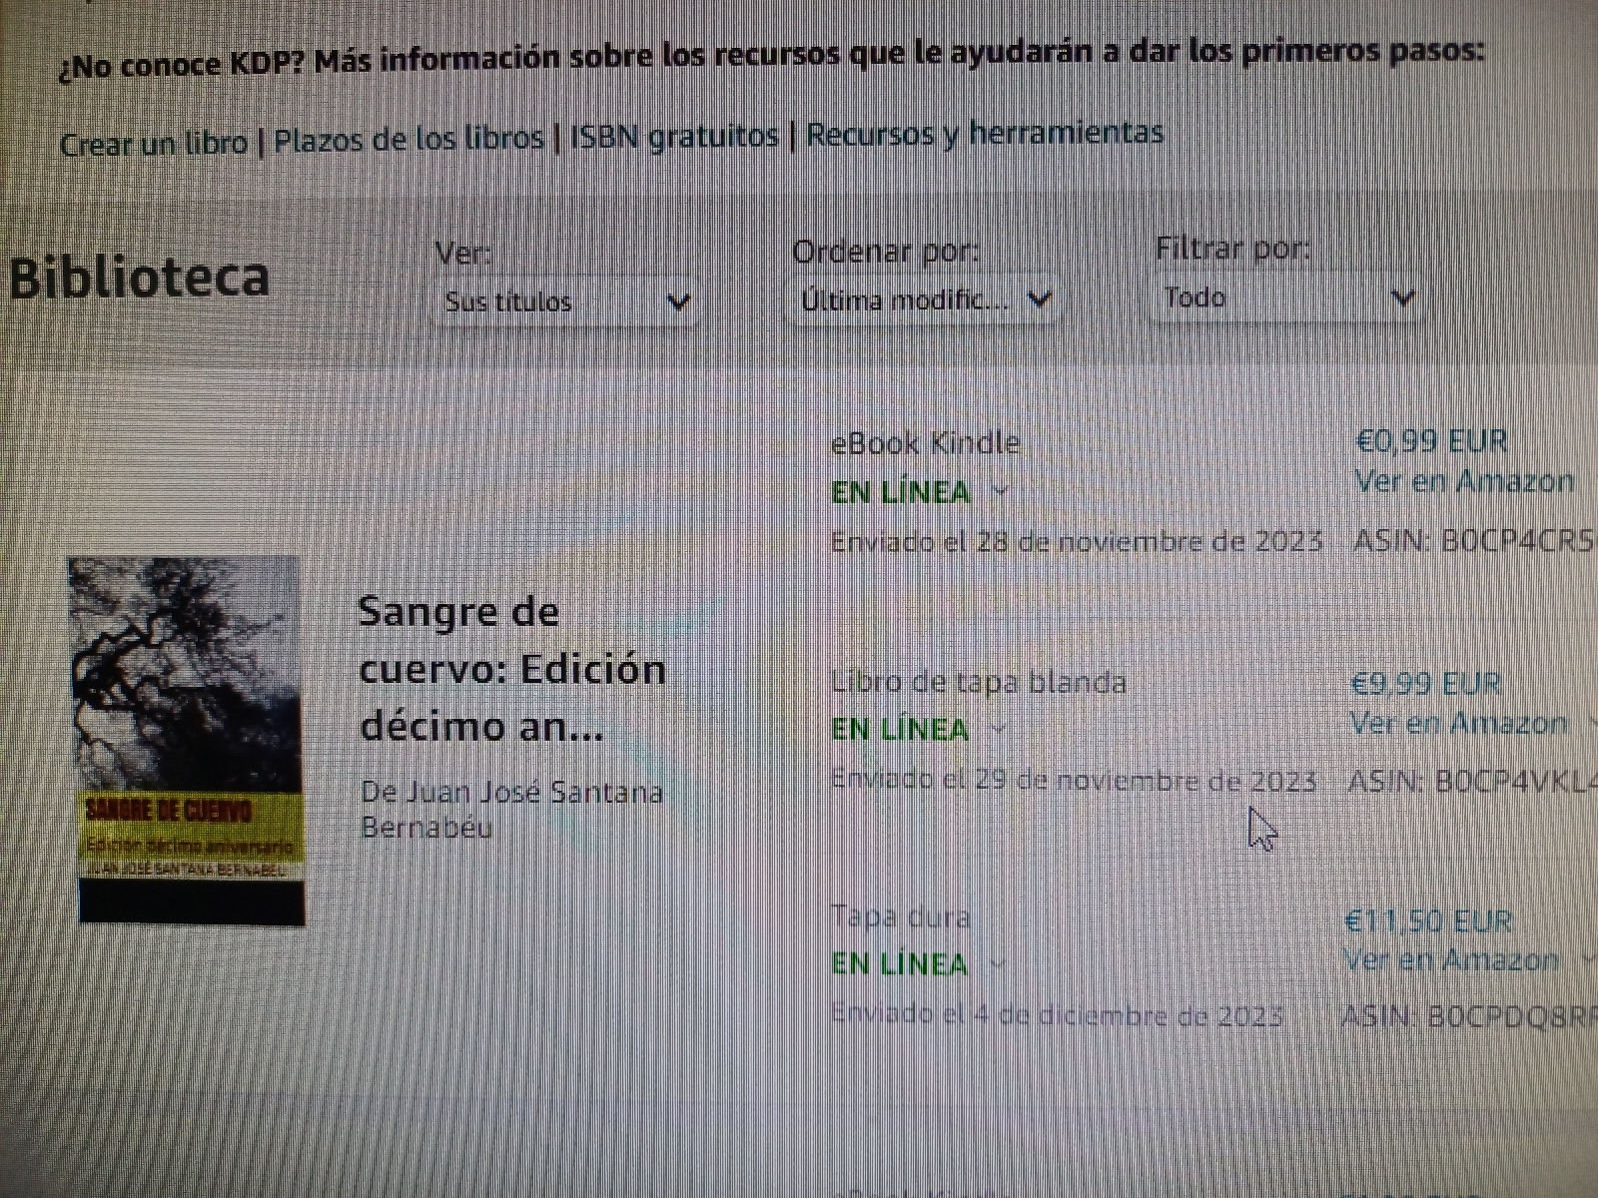This screenshot has width=1598, height=1198.
Task: Click the chevron arrow in 'Última modific...' selector
Action: [x=1040, y=299]
